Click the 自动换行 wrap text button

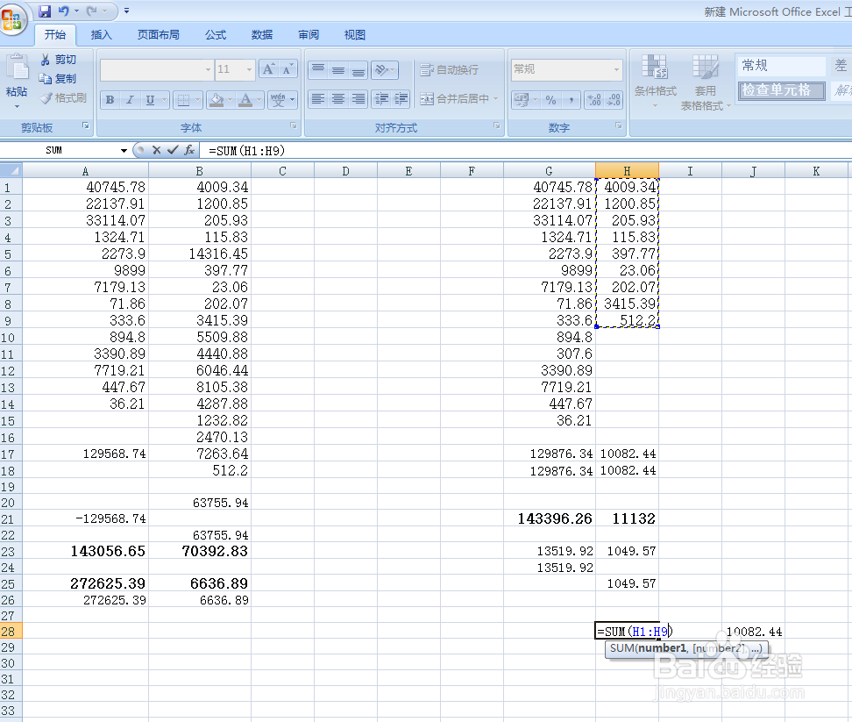tap(449, 69)
